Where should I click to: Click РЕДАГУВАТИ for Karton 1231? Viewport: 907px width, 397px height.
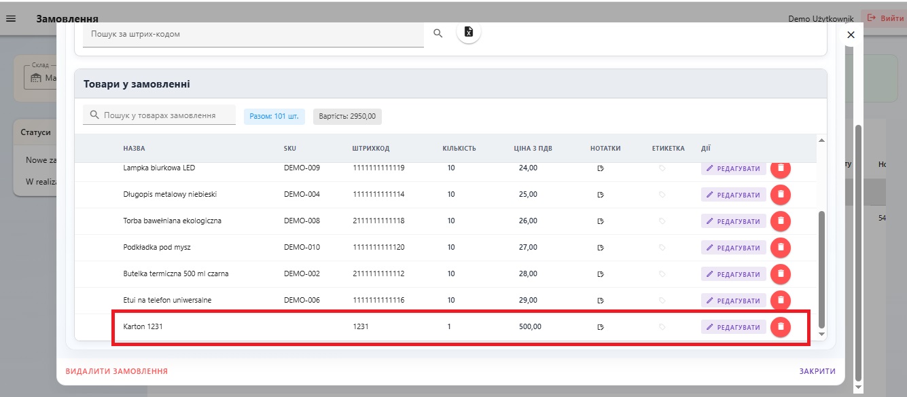click(x=734, y=327)
